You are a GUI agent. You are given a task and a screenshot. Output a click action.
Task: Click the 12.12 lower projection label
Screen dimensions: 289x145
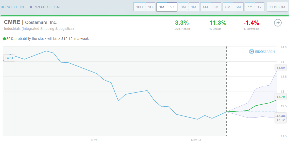pyautogui.click(x=281, y=120)
